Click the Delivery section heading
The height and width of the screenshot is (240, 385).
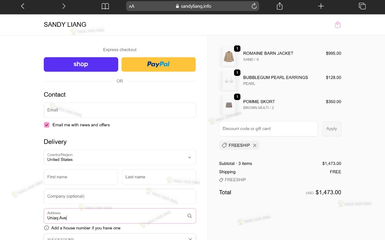pyautogui.click(x=55, y=142)
